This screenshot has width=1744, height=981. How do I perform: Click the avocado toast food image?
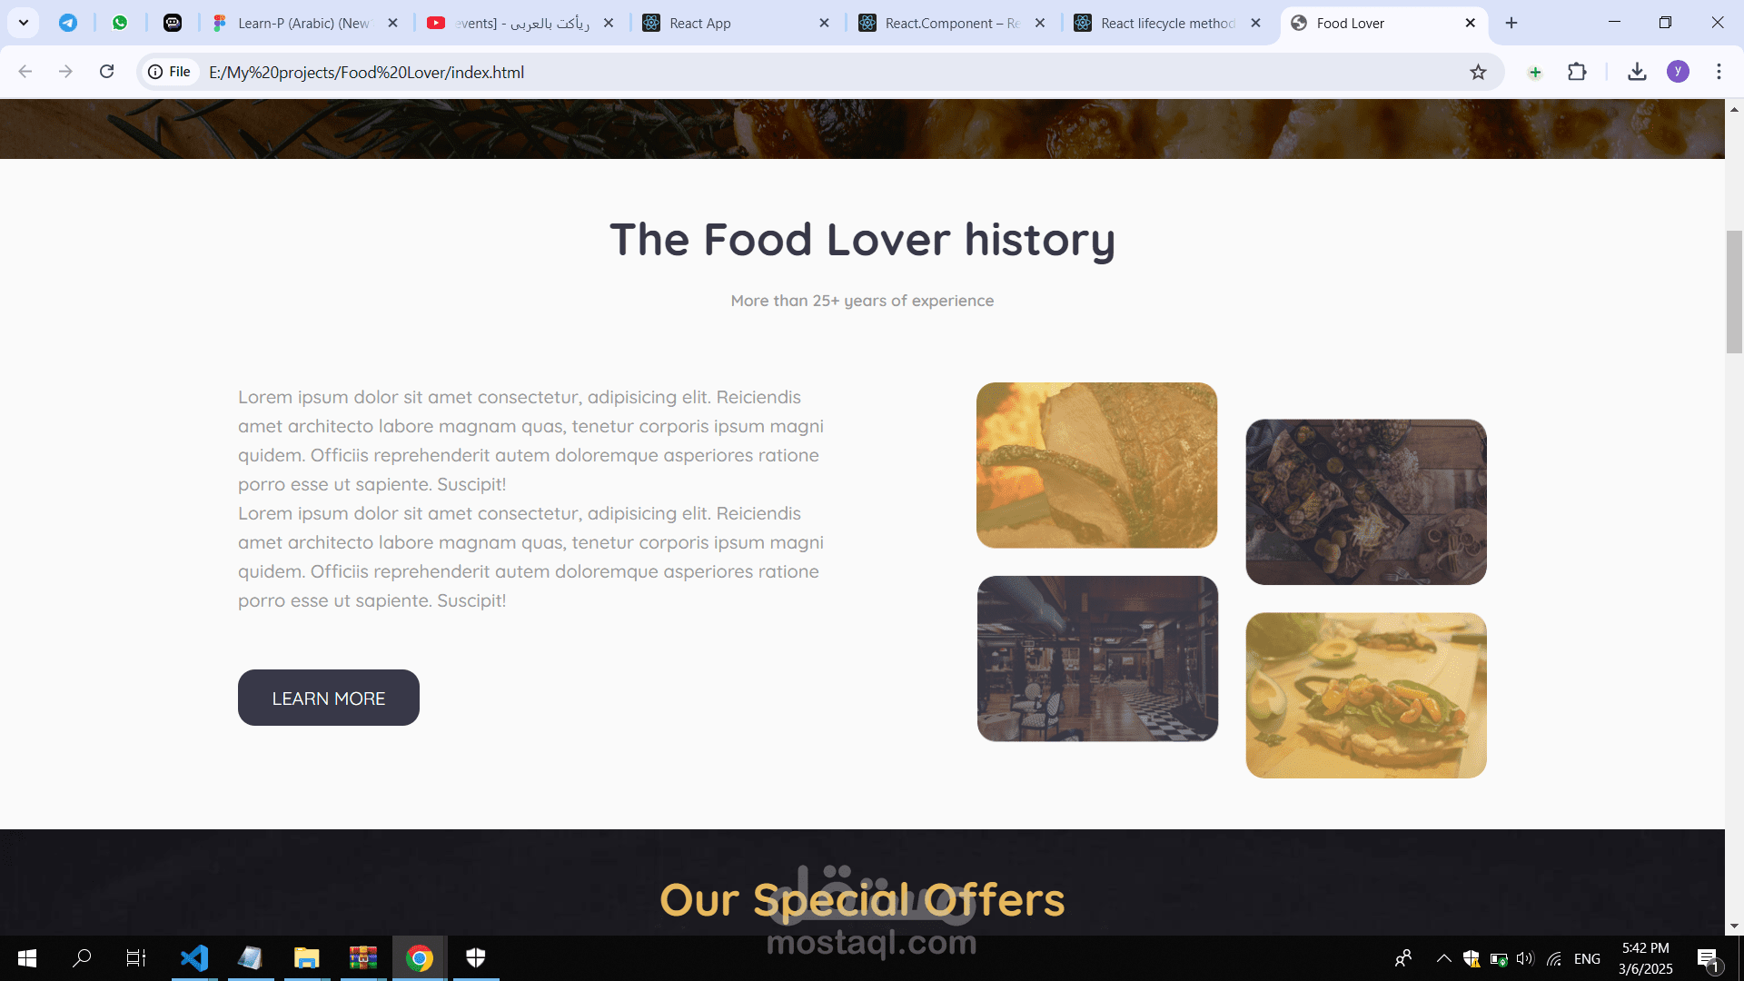pyautogui.click(x=1366, y=695)
